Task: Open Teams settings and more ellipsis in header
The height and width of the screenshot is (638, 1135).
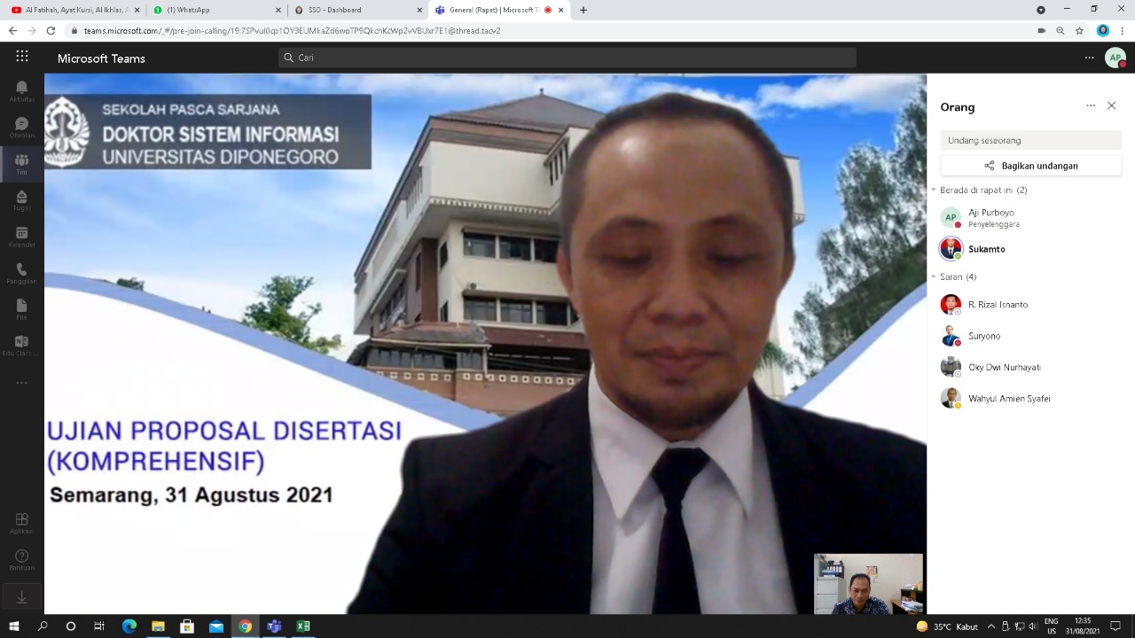Action: click(x=1089, y=58)
